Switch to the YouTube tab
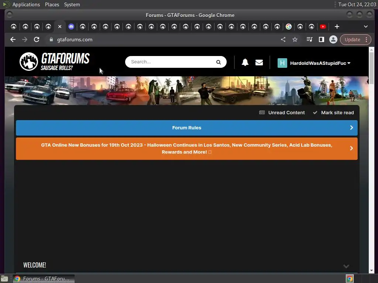 (323, 27)
